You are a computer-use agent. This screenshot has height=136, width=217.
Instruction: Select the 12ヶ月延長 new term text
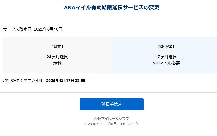(166, 57)
